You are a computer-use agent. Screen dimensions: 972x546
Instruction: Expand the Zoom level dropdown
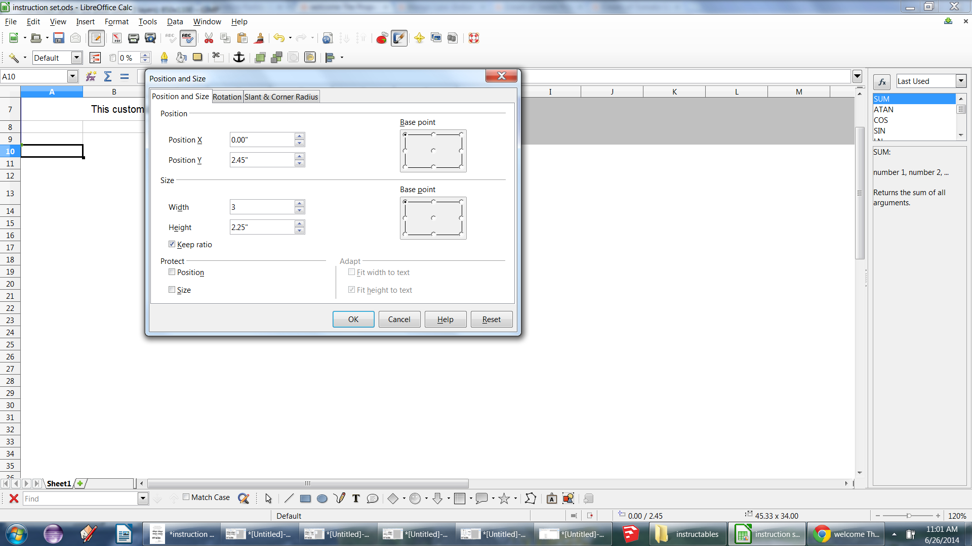[x=959, y=515]
